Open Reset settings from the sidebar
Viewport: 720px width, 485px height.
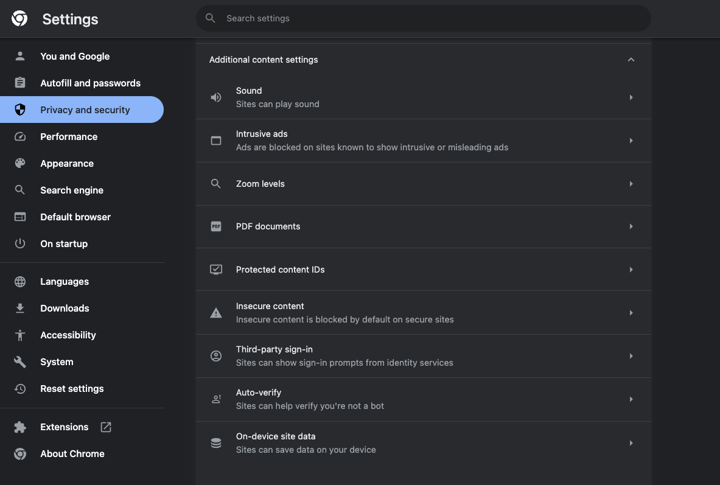tap(72, 389)
